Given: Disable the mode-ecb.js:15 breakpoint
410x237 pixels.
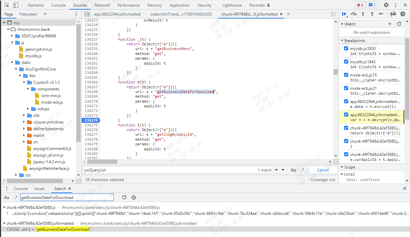Looking at the screenshot, I should (346, 75).
